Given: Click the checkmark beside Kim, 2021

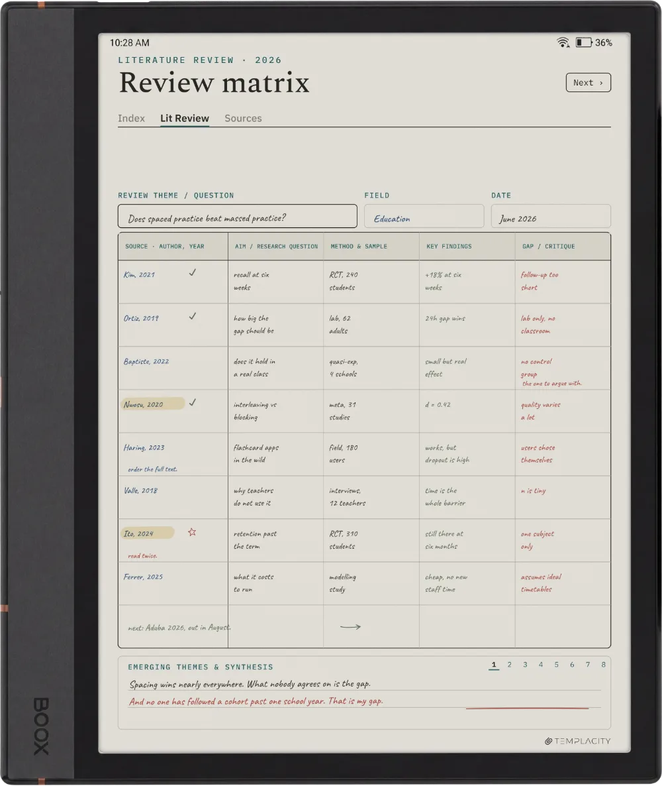Looking at the screenshot, I should [x=192, y=272].
